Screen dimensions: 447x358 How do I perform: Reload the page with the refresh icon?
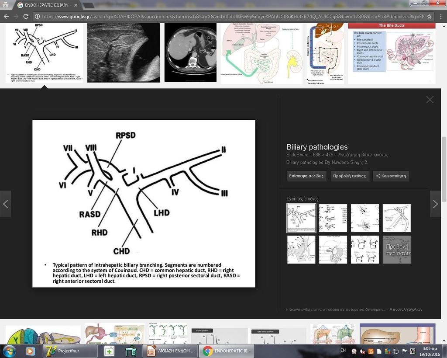[x=26, y=17]
